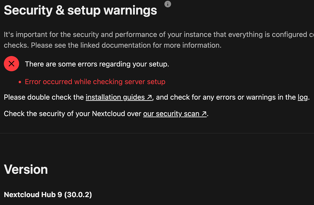Screen dimensions: 314x205
Task: Click the 'Check the security of your Nextcloud over' text
Action: point(72,114)
